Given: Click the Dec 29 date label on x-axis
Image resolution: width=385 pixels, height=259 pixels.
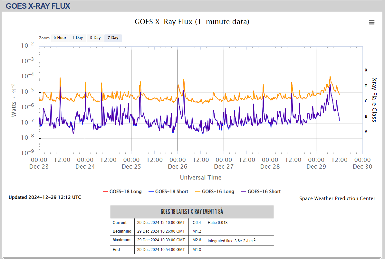Looking at the screenshot, I should point(316,166).
